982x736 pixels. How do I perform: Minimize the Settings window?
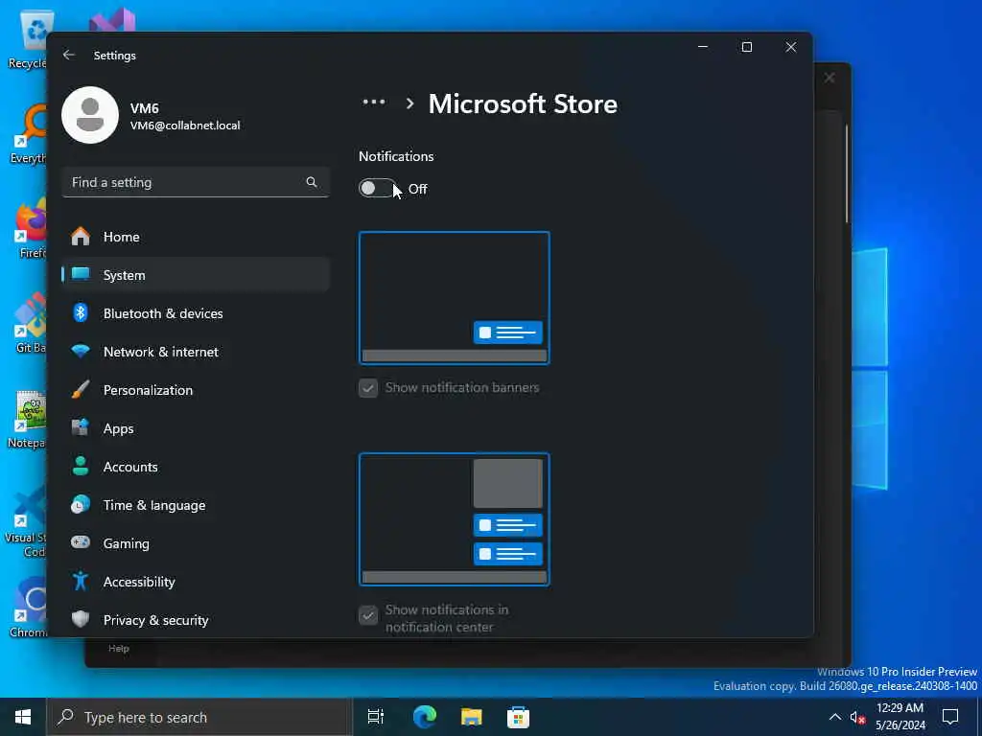click(703, 47)
